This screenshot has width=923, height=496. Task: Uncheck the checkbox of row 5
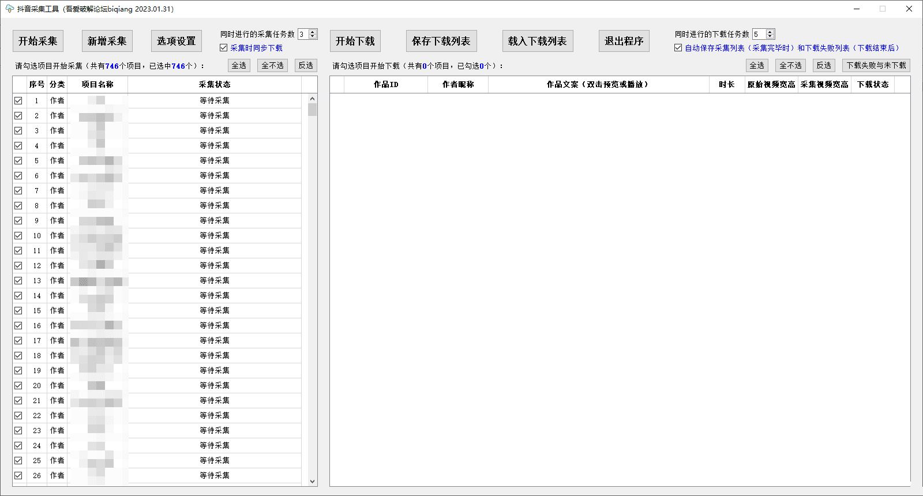(18, 160)
